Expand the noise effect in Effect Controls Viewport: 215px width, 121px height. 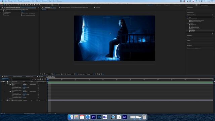coord(1,11)
